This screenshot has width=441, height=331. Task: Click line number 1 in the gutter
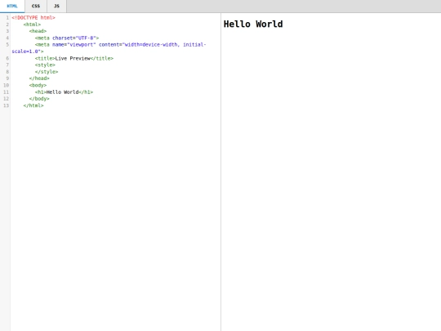(7, 18)
